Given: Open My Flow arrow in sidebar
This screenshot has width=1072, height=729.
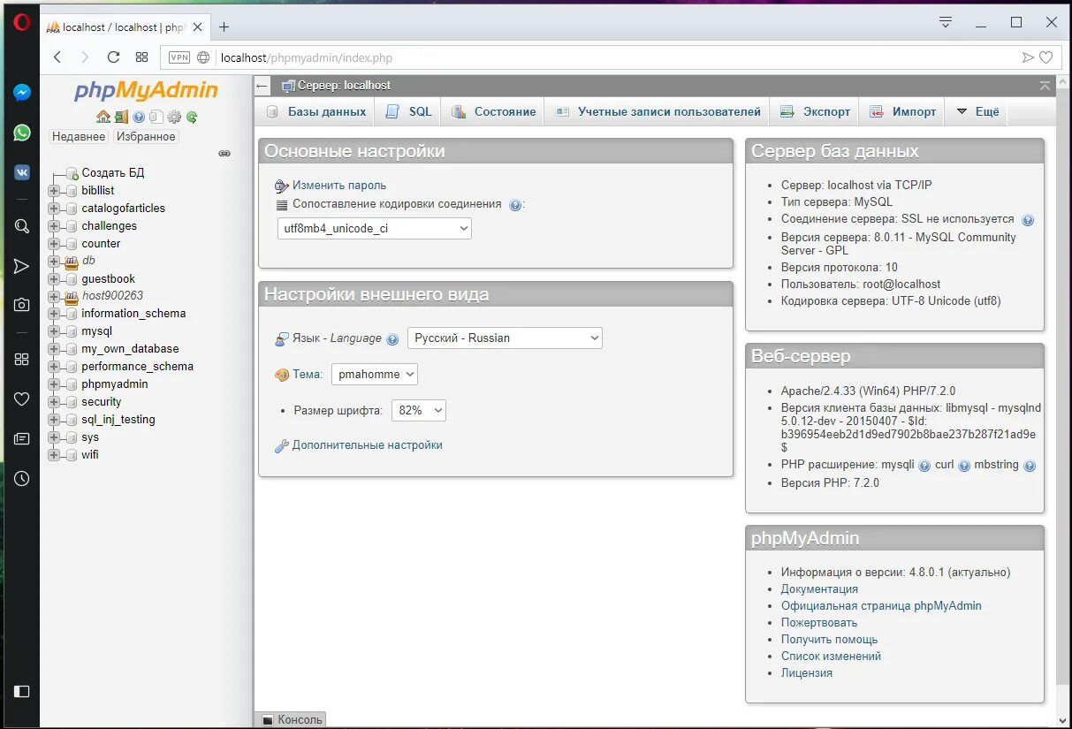Looking at the screenshot, I should 22,266.
